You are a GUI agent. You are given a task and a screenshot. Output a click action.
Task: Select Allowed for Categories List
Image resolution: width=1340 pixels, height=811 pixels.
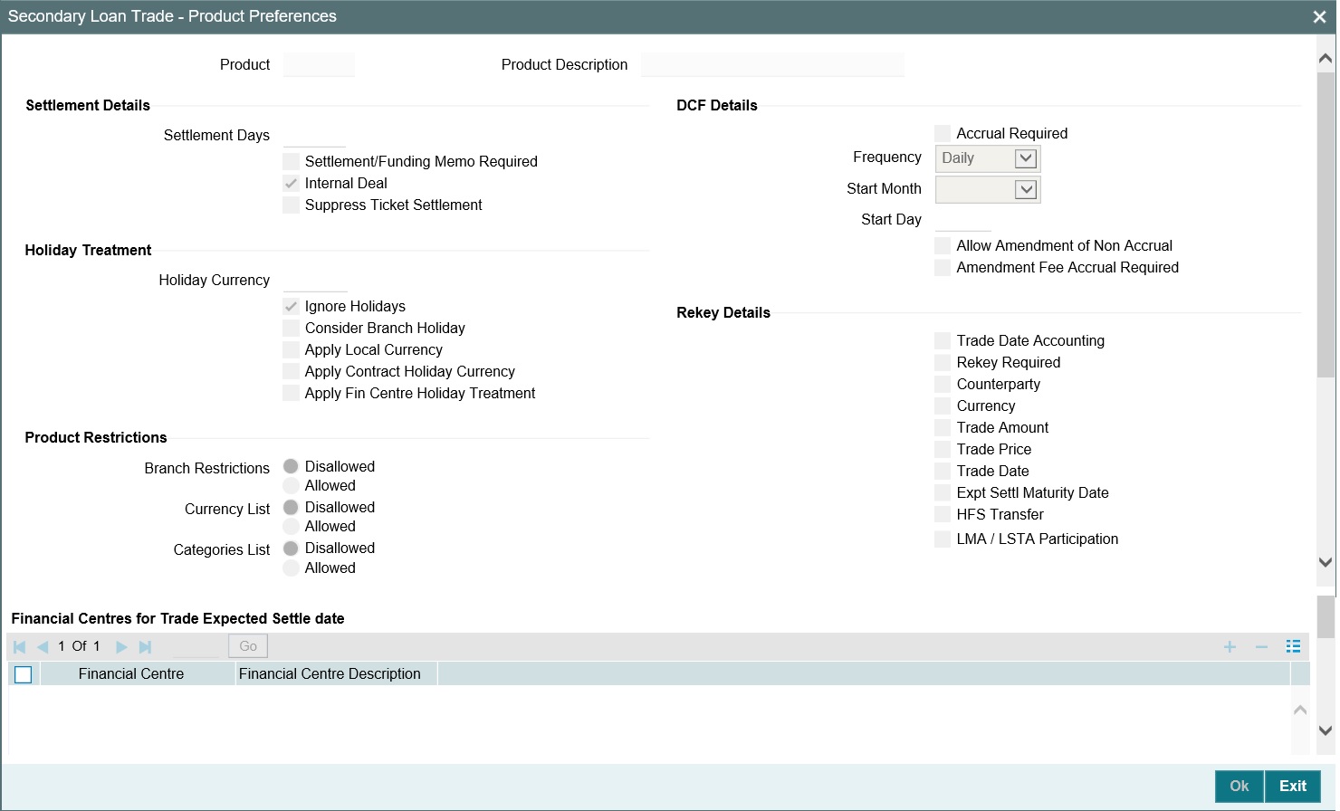[291, 568]
